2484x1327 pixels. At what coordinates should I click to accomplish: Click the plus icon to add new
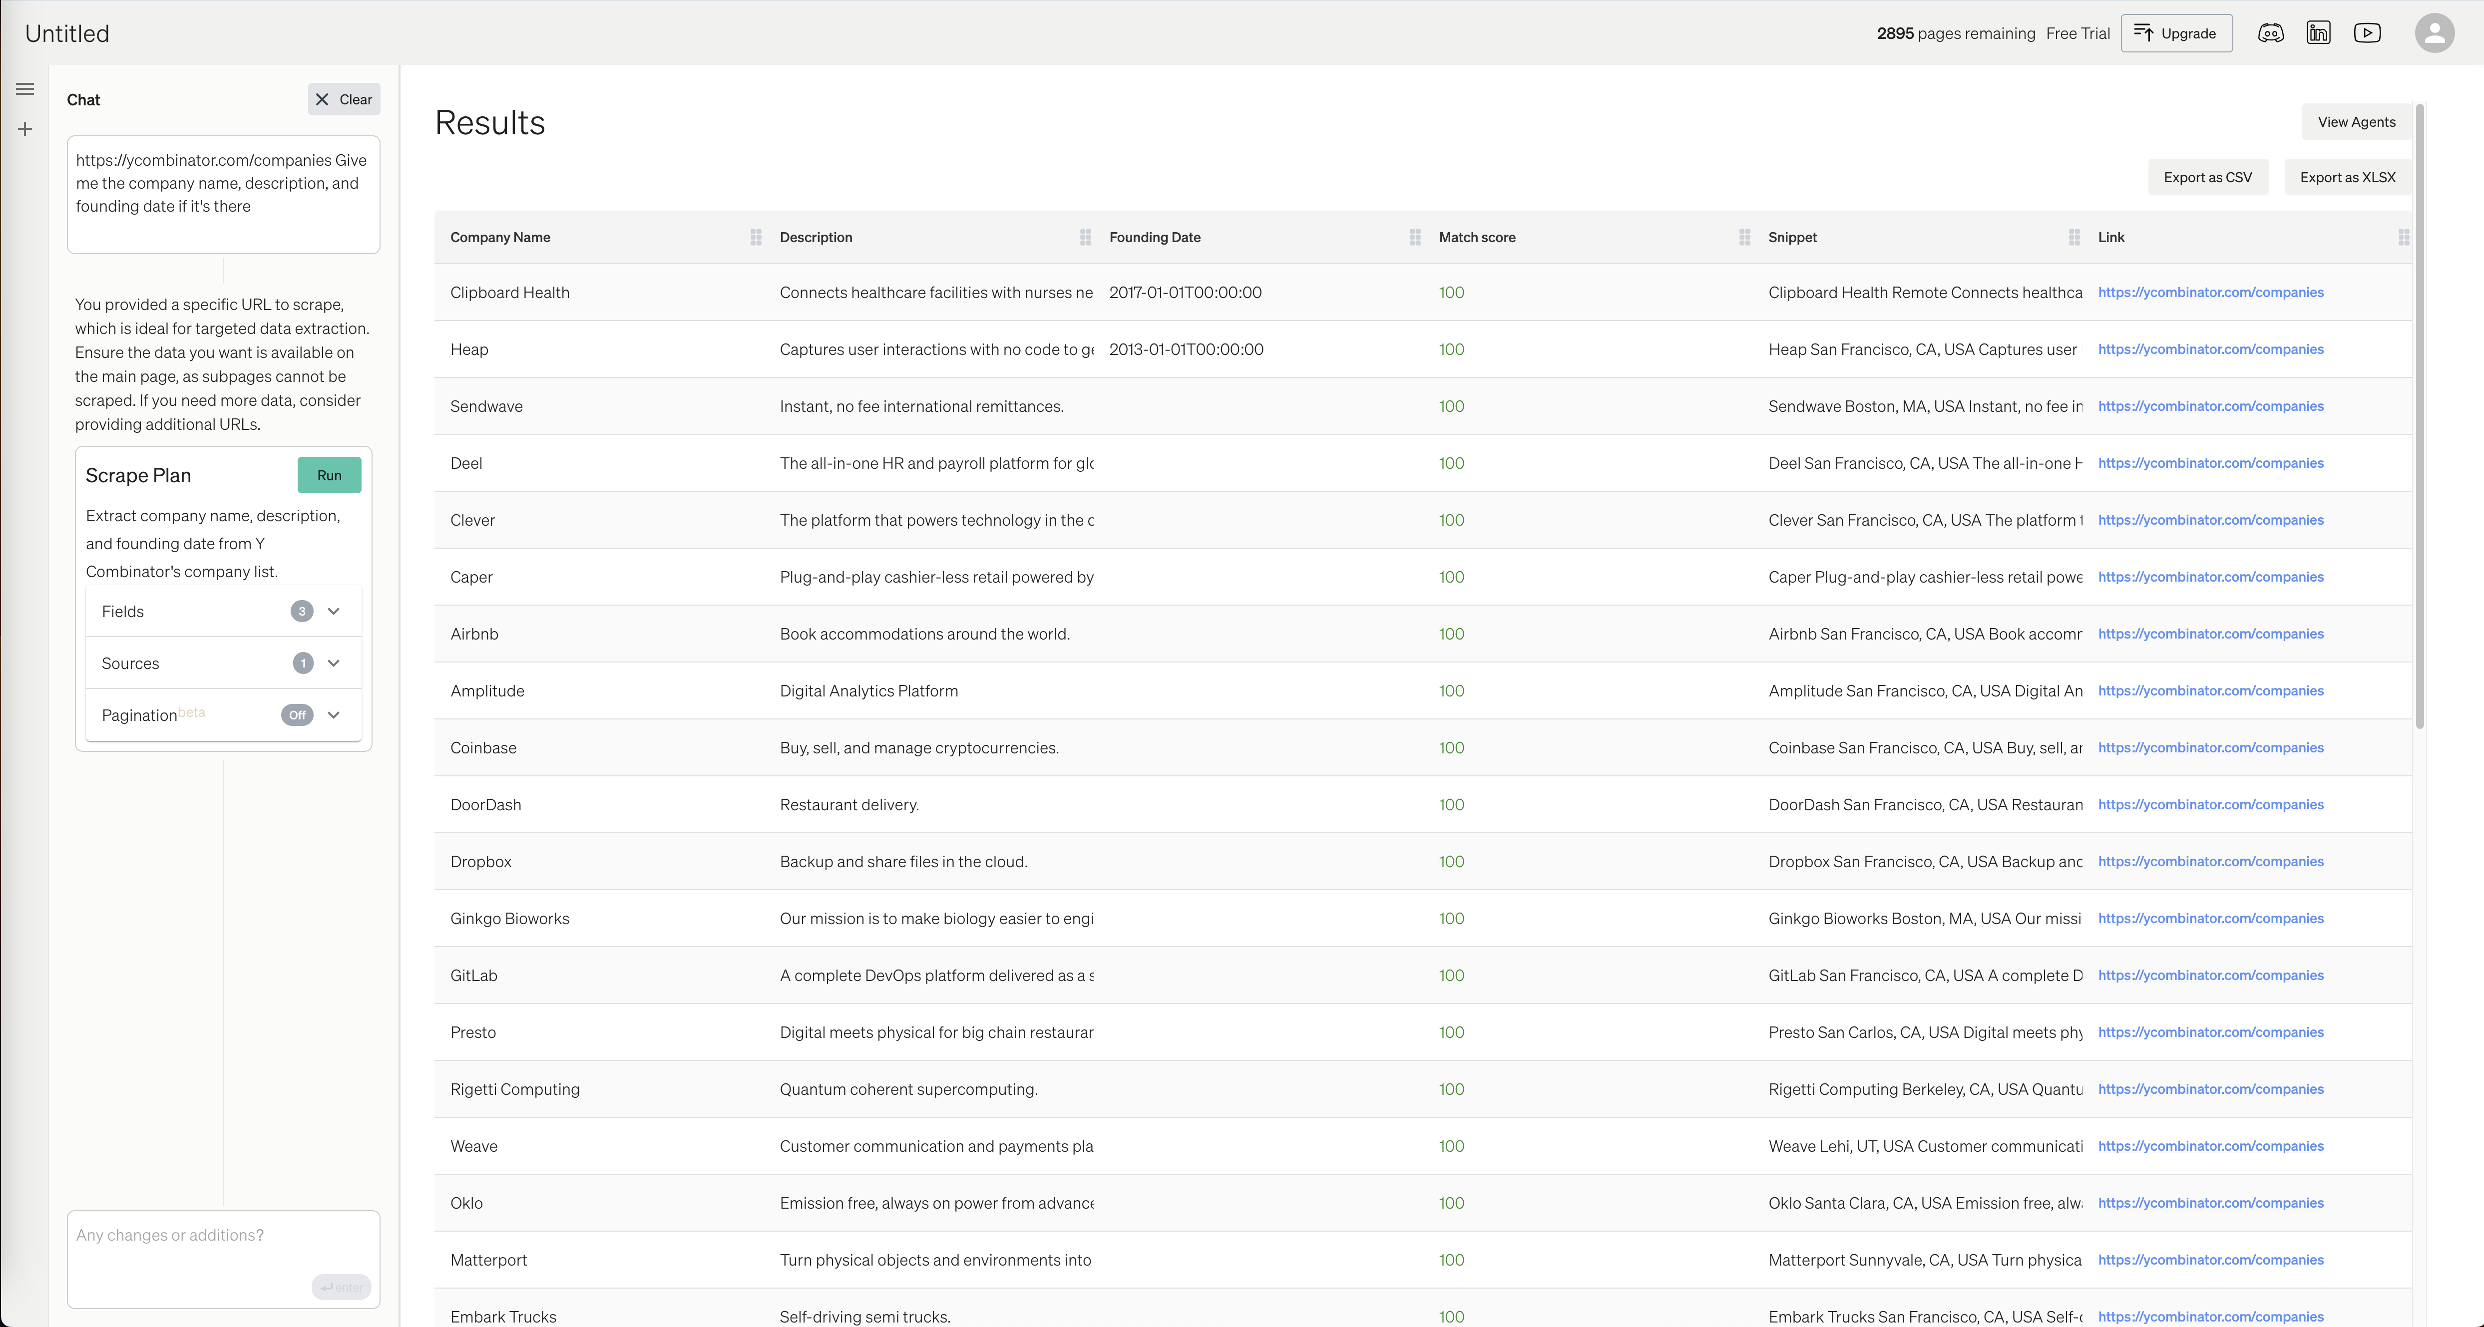click(x=25, y=129)
